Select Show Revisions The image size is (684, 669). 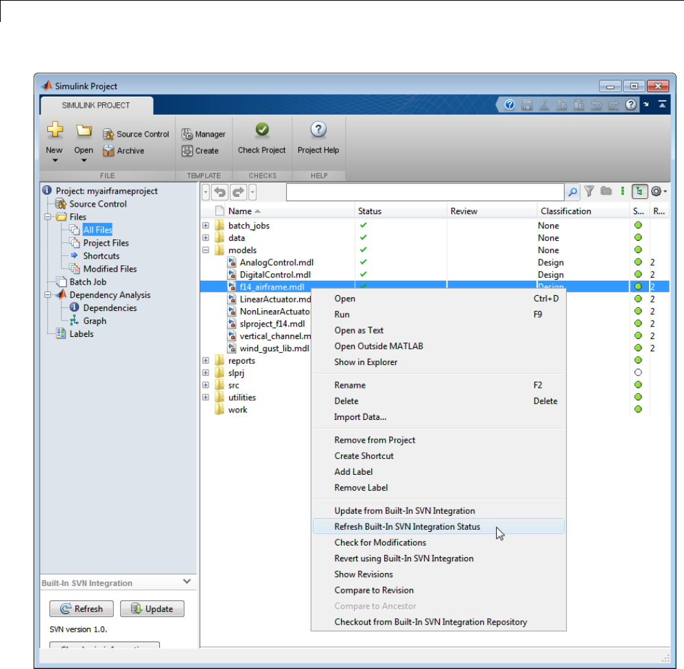[439, 574]
